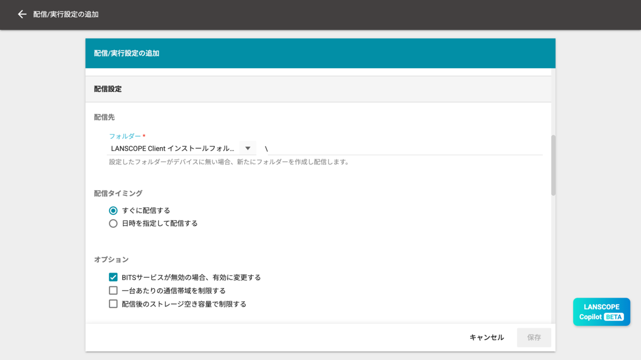641x360 pixels.
Task: Click the オプション heading
Action: tap(111, 260)
